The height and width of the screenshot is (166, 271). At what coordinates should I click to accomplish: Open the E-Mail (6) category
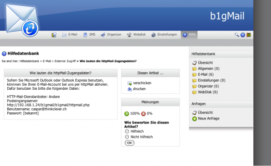point(206,74)
